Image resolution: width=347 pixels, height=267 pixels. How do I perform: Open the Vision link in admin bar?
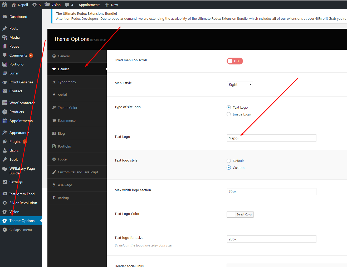53,5
